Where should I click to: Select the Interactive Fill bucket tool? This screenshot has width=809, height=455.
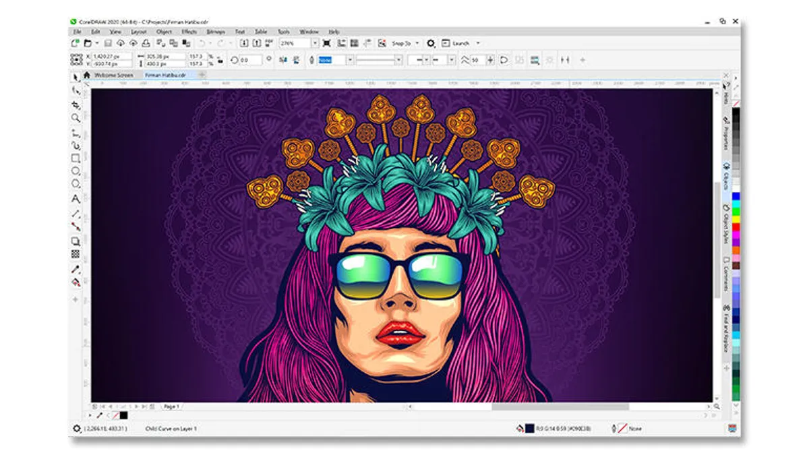(x=76, y=282)
